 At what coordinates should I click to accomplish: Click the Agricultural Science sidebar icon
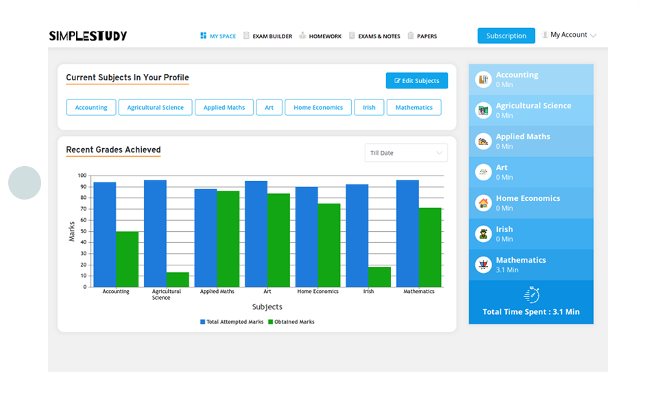tap(483, 110)
